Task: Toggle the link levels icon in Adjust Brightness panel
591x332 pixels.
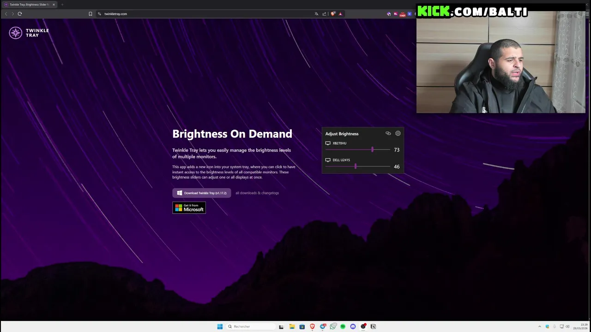Action: click(x=388, y=133)
